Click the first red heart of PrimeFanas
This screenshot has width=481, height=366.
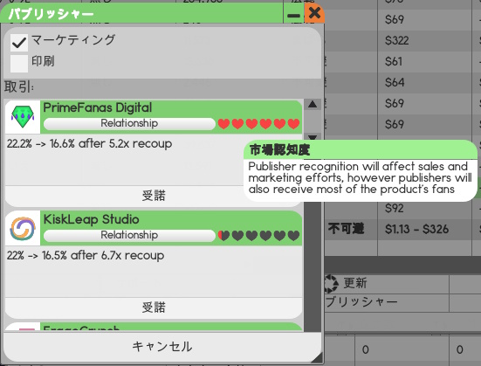(x=223, y=124)
